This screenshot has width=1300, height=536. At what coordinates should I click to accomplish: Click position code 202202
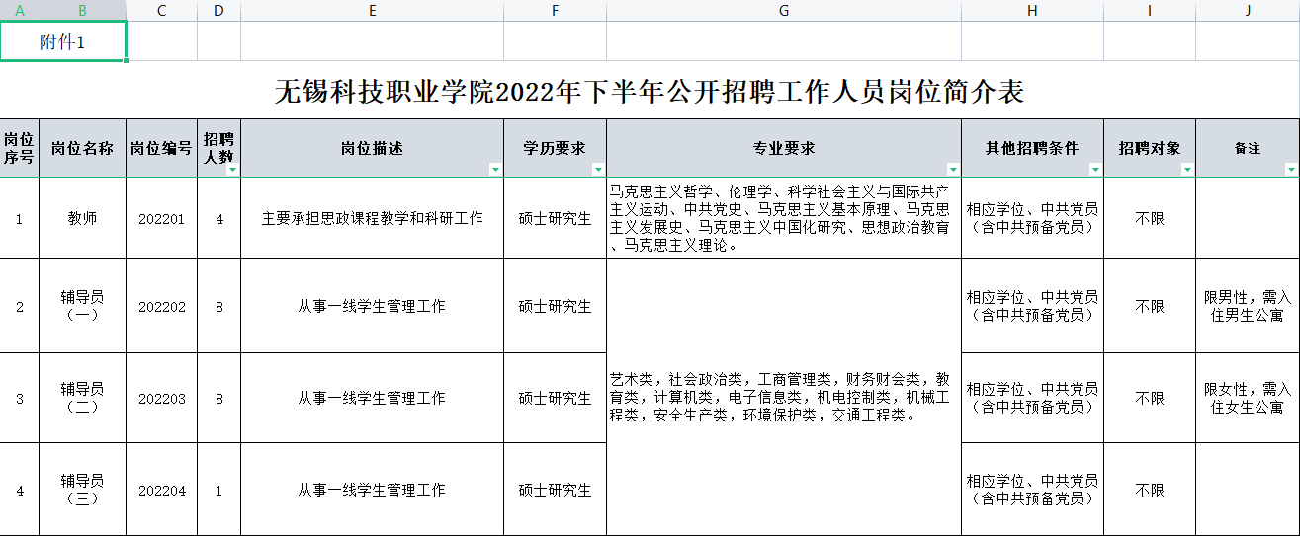coord(162,307)
